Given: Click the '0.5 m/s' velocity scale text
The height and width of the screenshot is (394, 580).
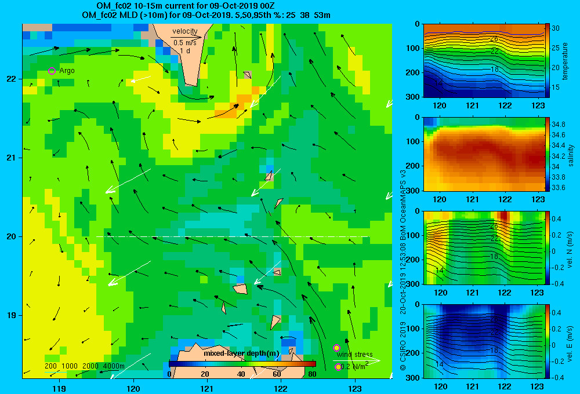Looking at the screenshot, I should pyautogui.click(x=185, y=43).
